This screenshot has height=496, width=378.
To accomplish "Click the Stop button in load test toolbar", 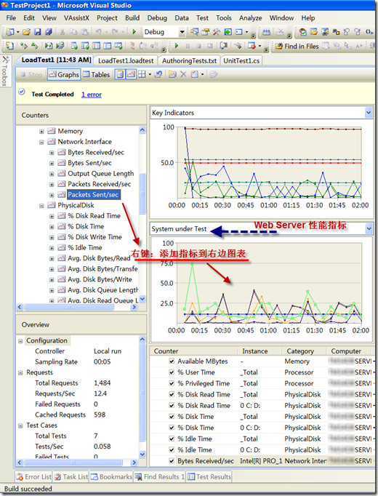I will 31,75.
